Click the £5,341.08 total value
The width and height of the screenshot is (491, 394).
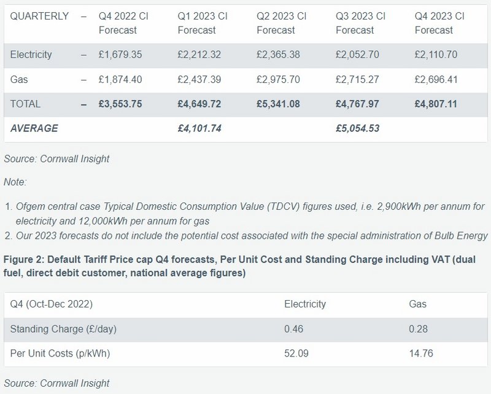[278, 104]
